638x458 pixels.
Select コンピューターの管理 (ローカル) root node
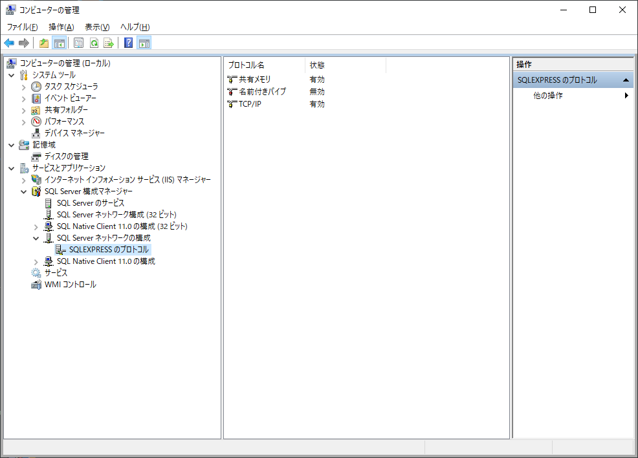[65, 63]
